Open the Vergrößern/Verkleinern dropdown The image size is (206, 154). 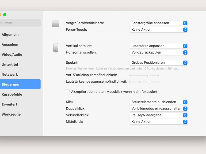158,23
